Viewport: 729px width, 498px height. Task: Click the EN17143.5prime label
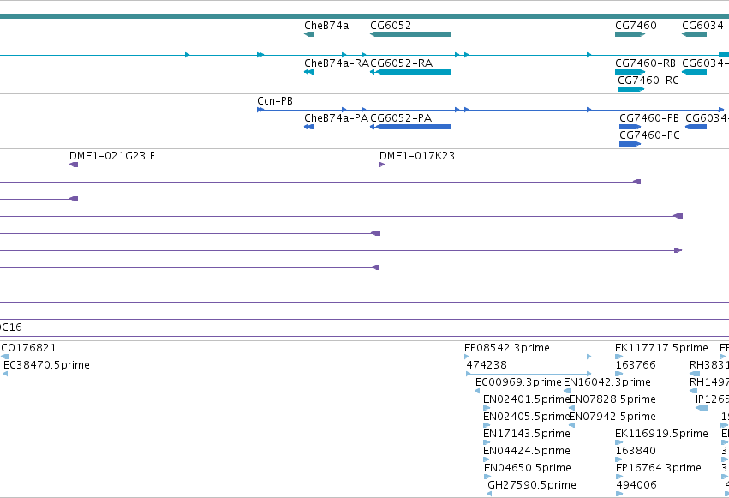point(526,434)
